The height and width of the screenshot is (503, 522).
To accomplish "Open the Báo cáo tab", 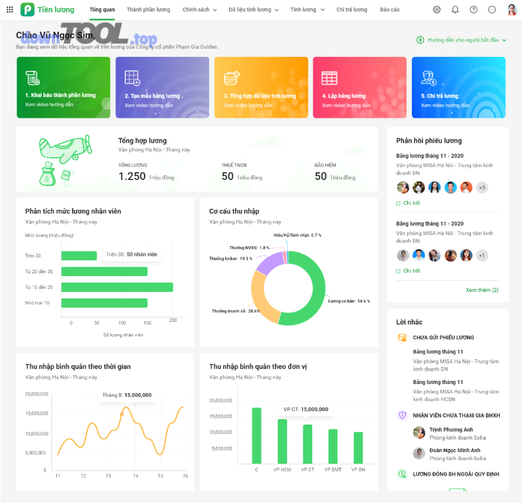I will pyautogui.click(x=390, y=10).
